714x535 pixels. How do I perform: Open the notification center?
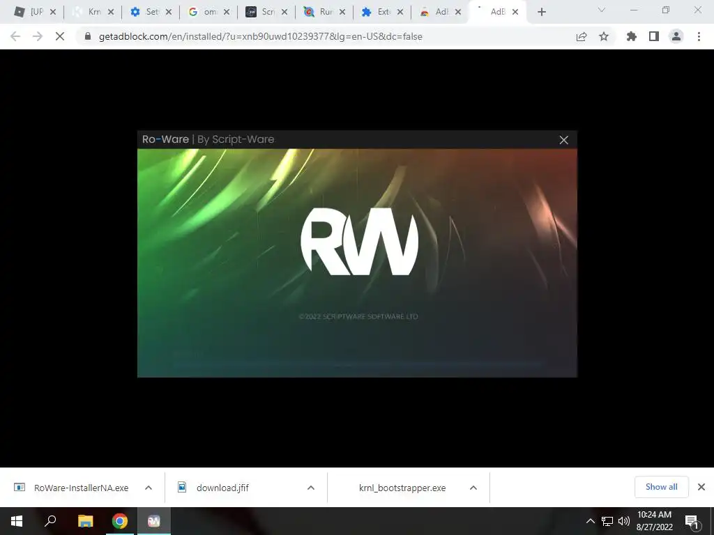pyautogui.click(x=692, y=521)
